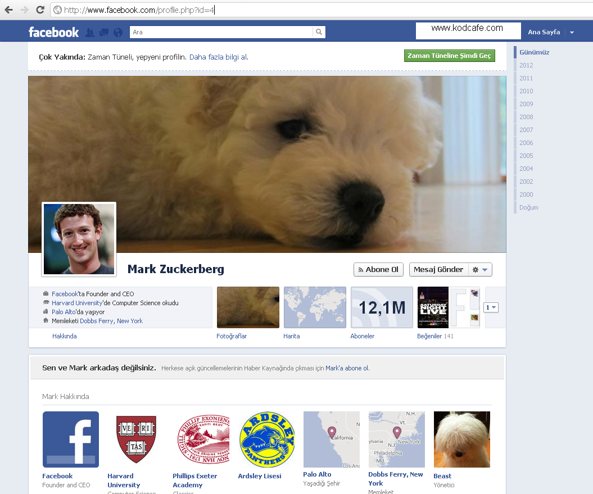Expand the '1' dropdown next to Beğeniler
593x494 pixels.
coord(491,307)
